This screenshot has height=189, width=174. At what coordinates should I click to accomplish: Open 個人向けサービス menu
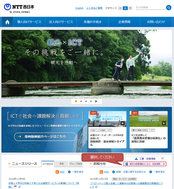(x=29, y=22)
